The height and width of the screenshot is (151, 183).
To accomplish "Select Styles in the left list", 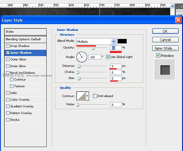I will pyautogui.click(x=25, y=32).
